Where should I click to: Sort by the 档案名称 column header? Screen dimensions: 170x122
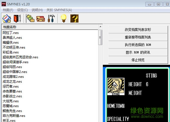pyautogui.click(x=50, y=27)
